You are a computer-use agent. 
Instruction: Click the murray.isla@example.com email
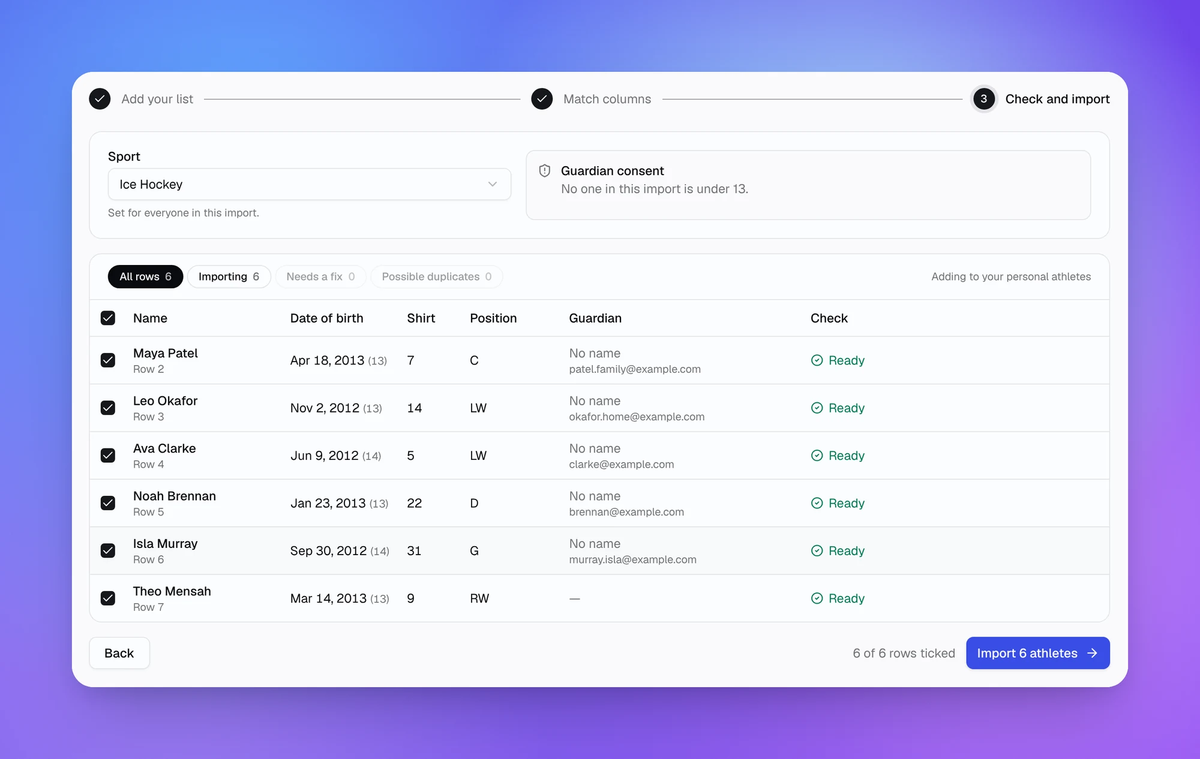click(x=633, y=559)
